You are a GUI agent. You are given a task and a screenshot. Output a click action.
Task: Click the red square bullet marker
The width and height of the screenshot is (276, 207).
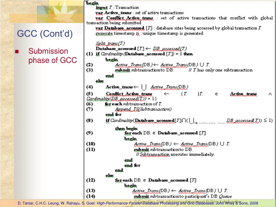(17, 51)
